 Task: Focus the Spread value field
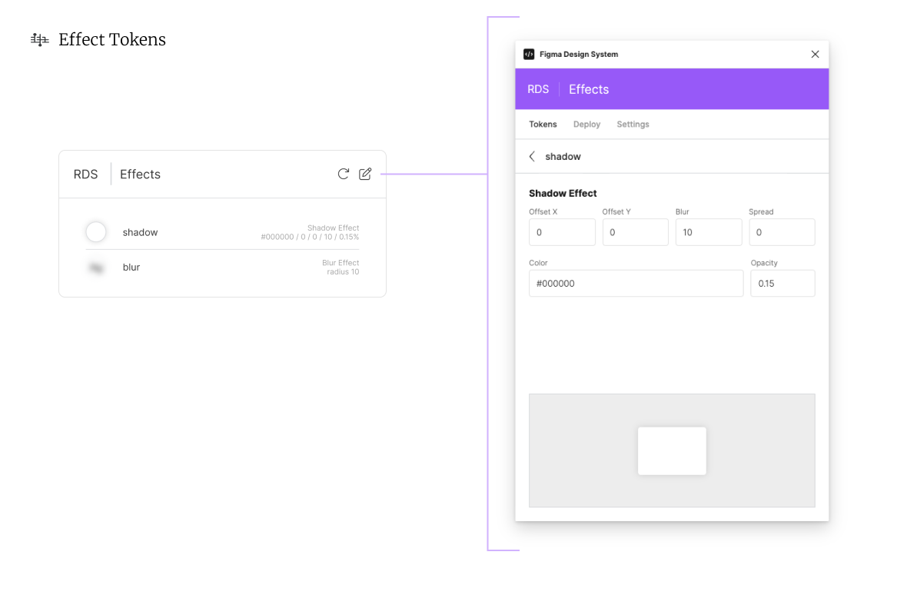[782, 232]
